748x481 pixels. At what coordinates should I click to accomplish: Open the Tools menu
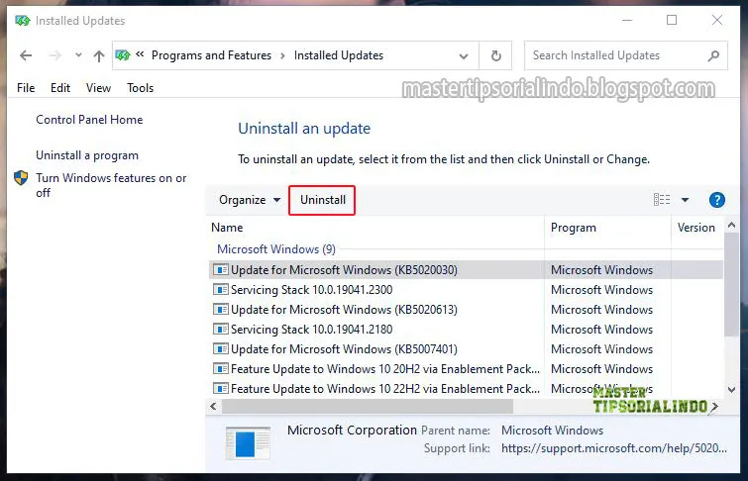point(140,88)
